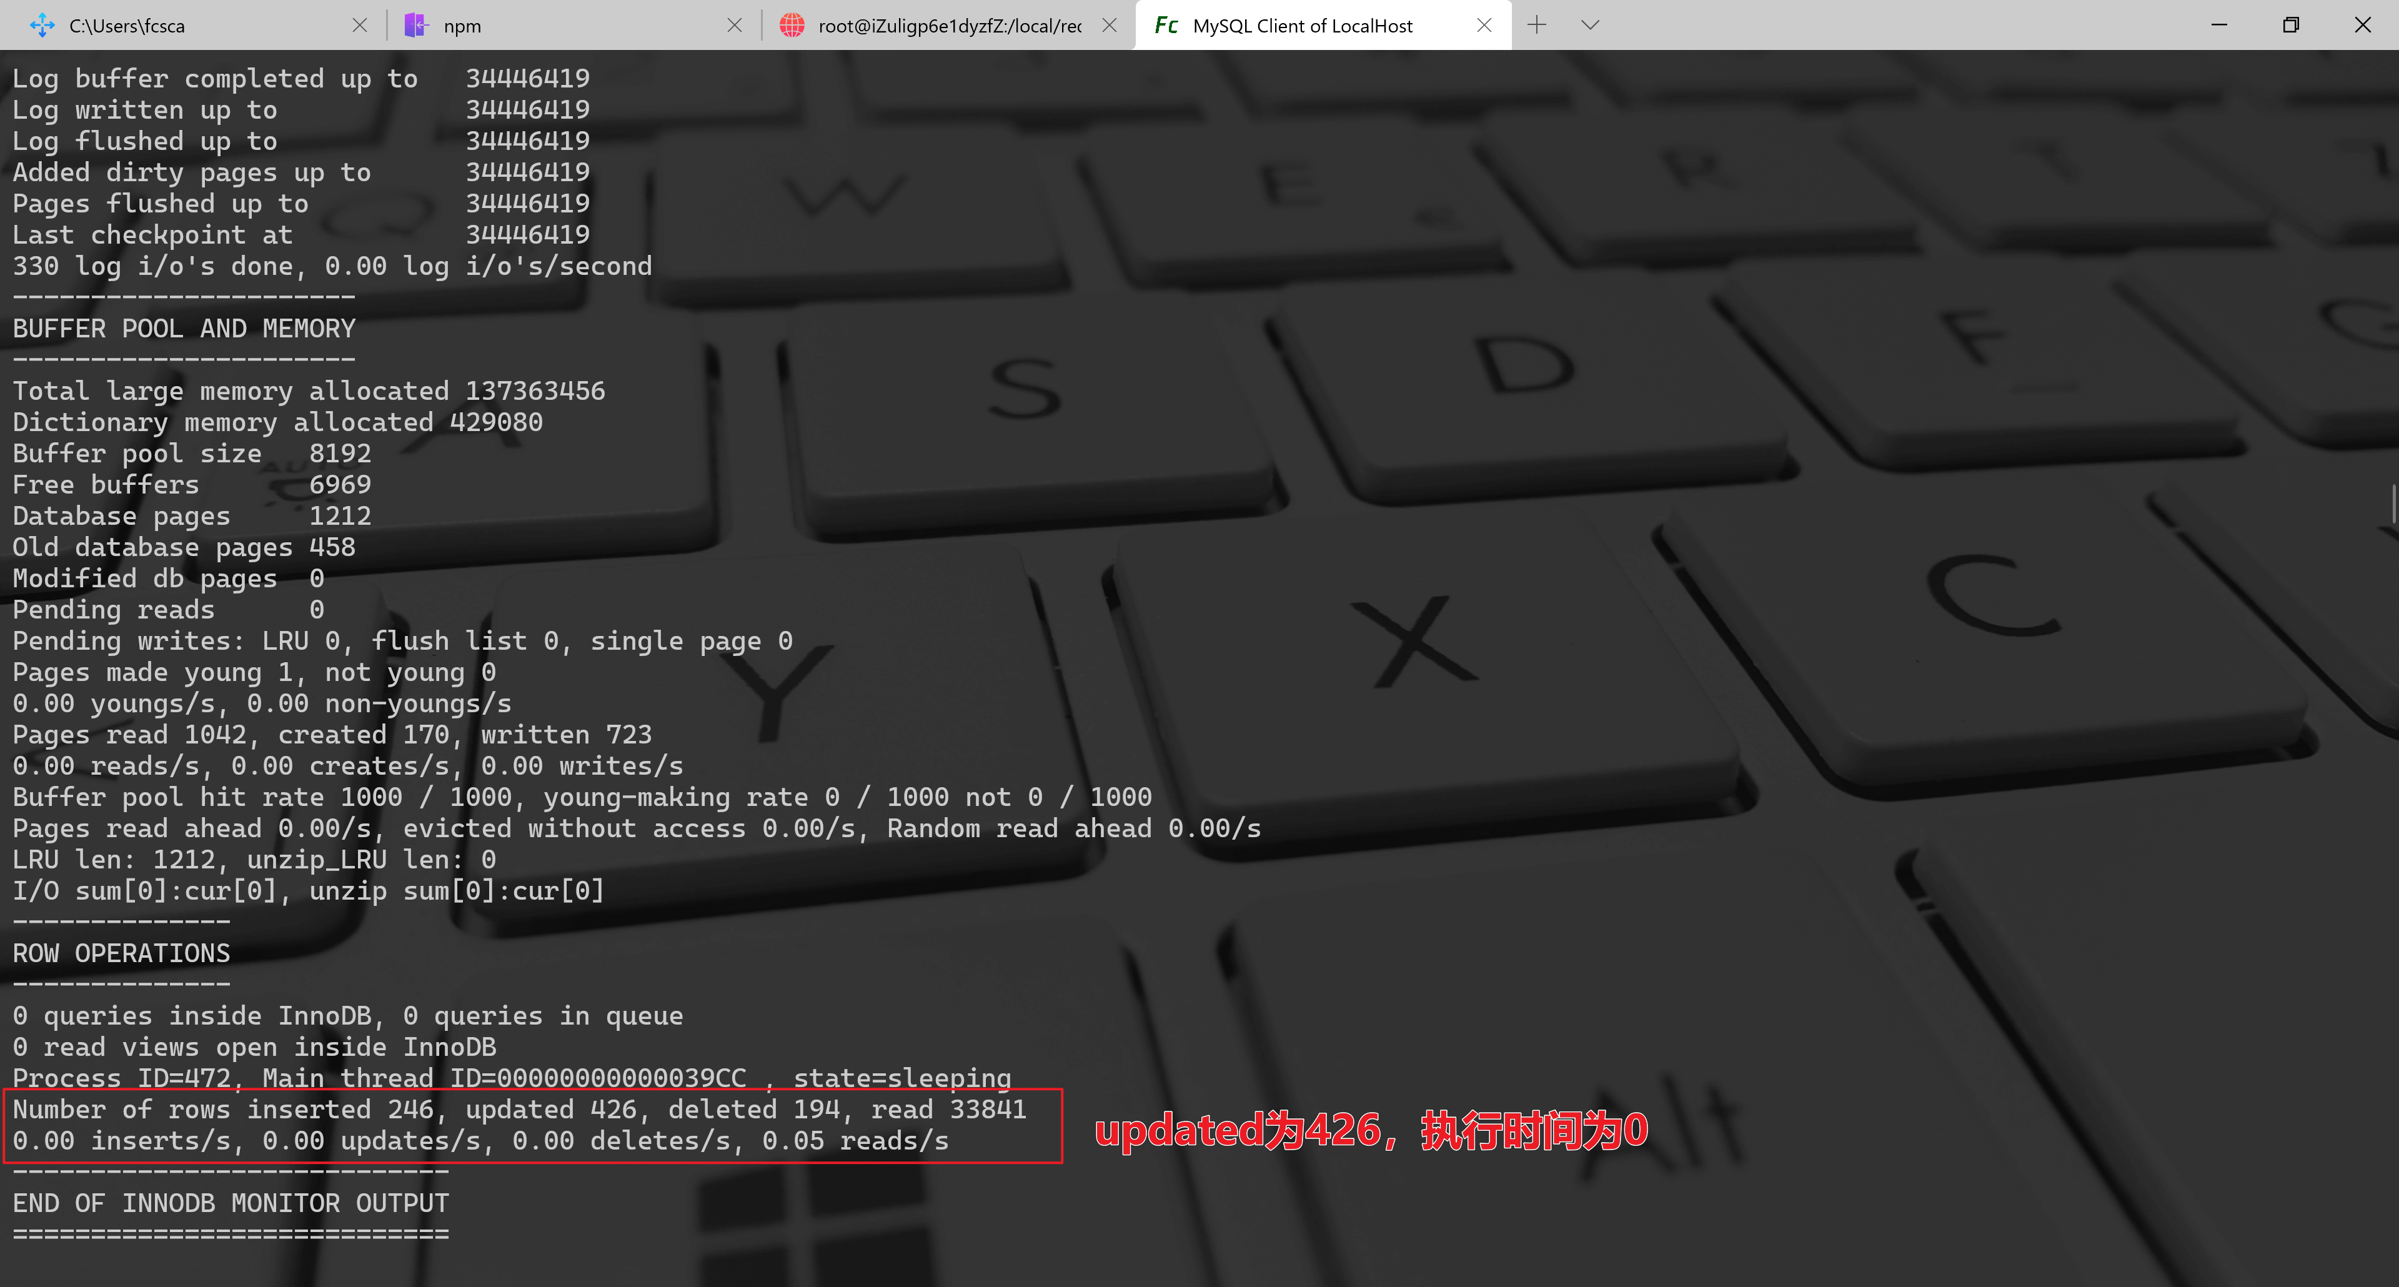The width and height of the screenshot is (2399, 1287).
Task: Click the ROW OPERATIONS heading text
Action: point(121,953)
